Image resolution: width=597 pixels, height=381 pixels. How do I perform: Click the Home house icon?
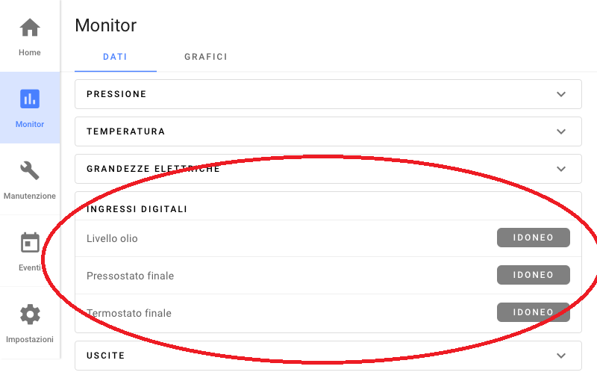tap(30, 28)
